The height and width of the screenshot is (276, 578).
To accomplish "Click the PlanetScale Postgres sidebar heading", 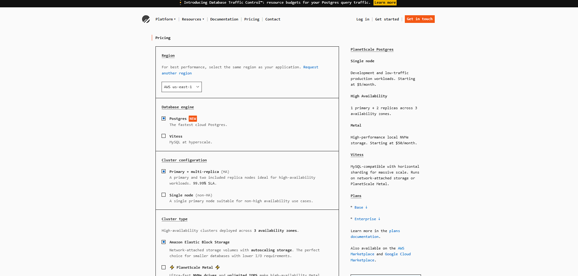I will point(372,49).
